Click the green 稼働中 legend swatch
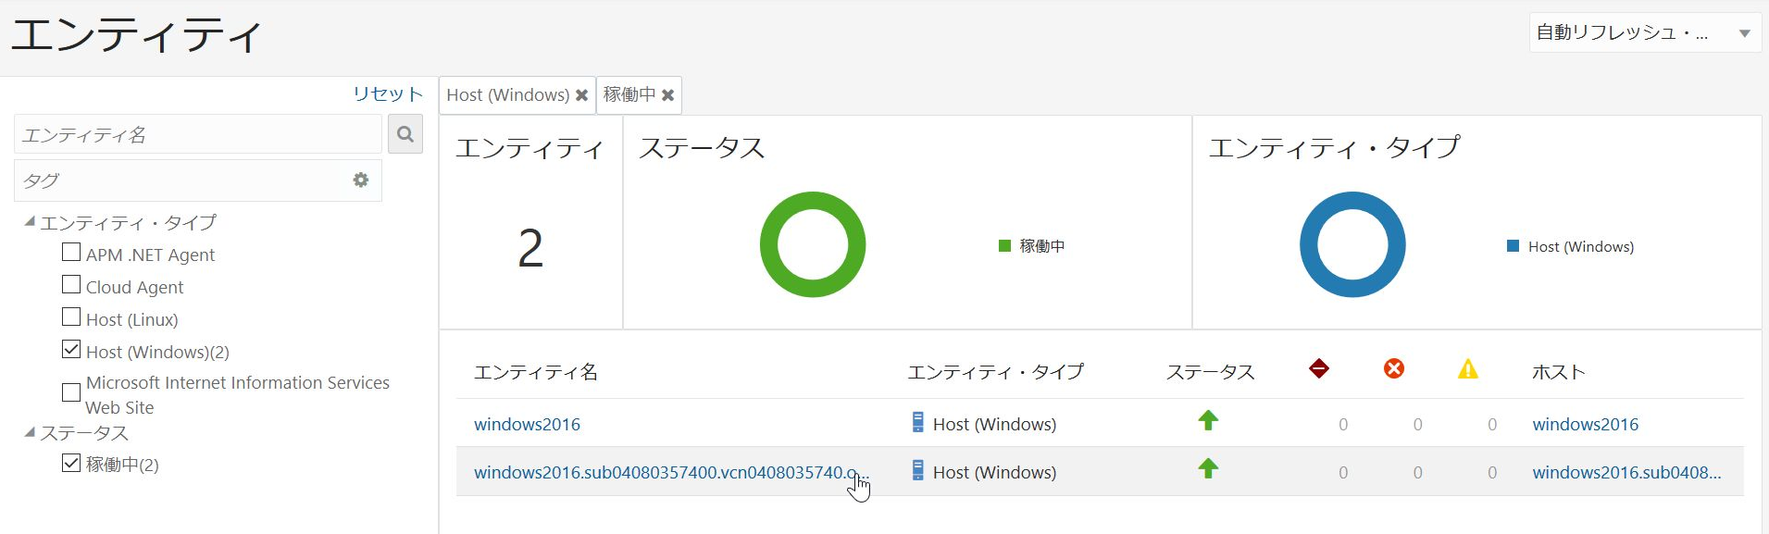 click(1004, 246)
